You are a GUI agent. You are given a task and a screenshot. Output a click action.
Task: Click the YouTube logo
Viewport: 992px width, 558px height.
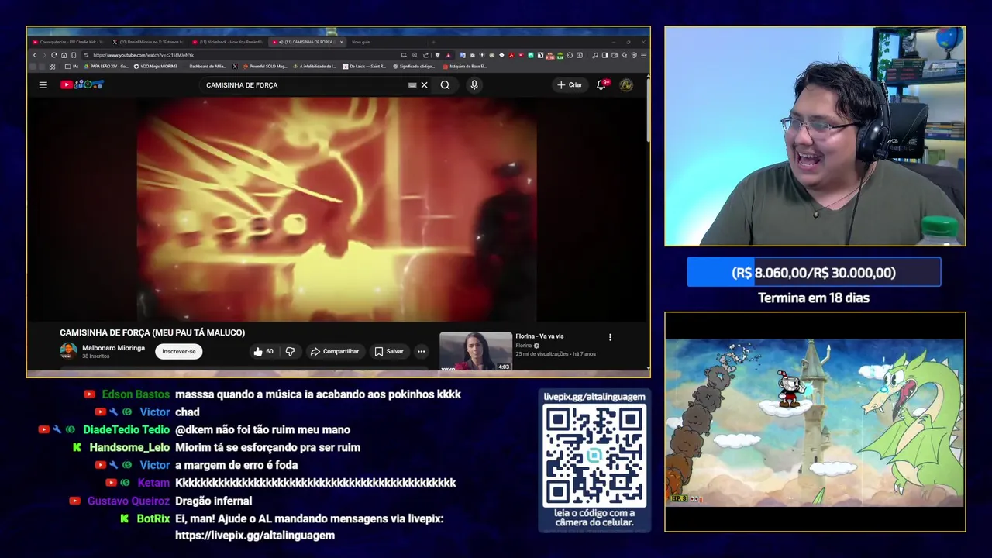coord(82,84)
